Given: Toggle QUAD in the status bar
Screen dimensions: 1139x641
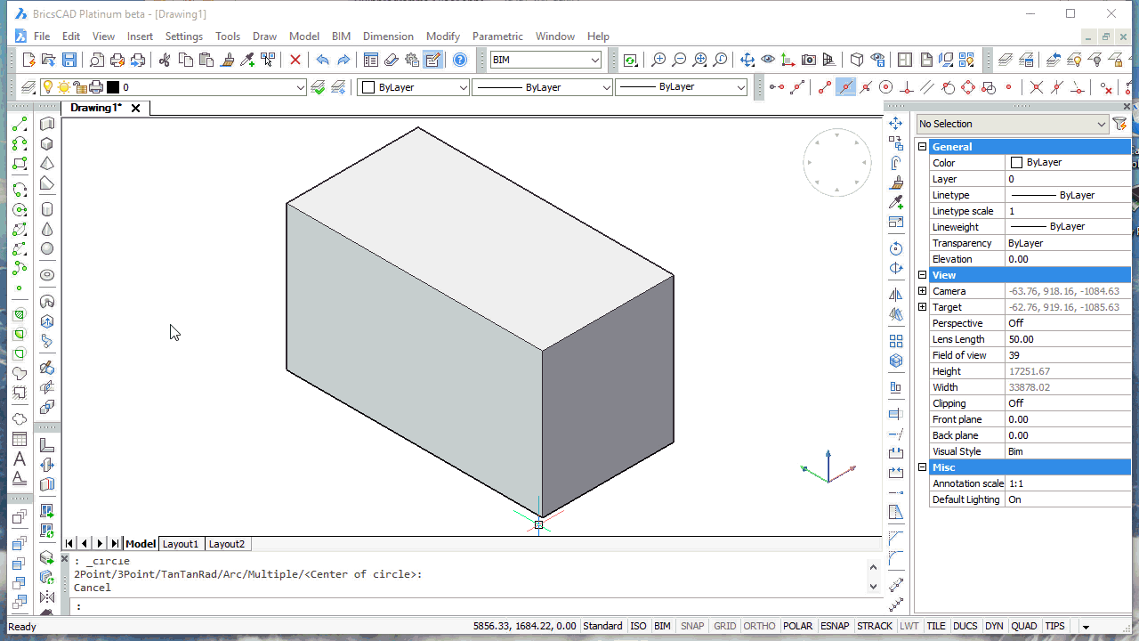Looking at the screenshot, I should coord(1024,626).
